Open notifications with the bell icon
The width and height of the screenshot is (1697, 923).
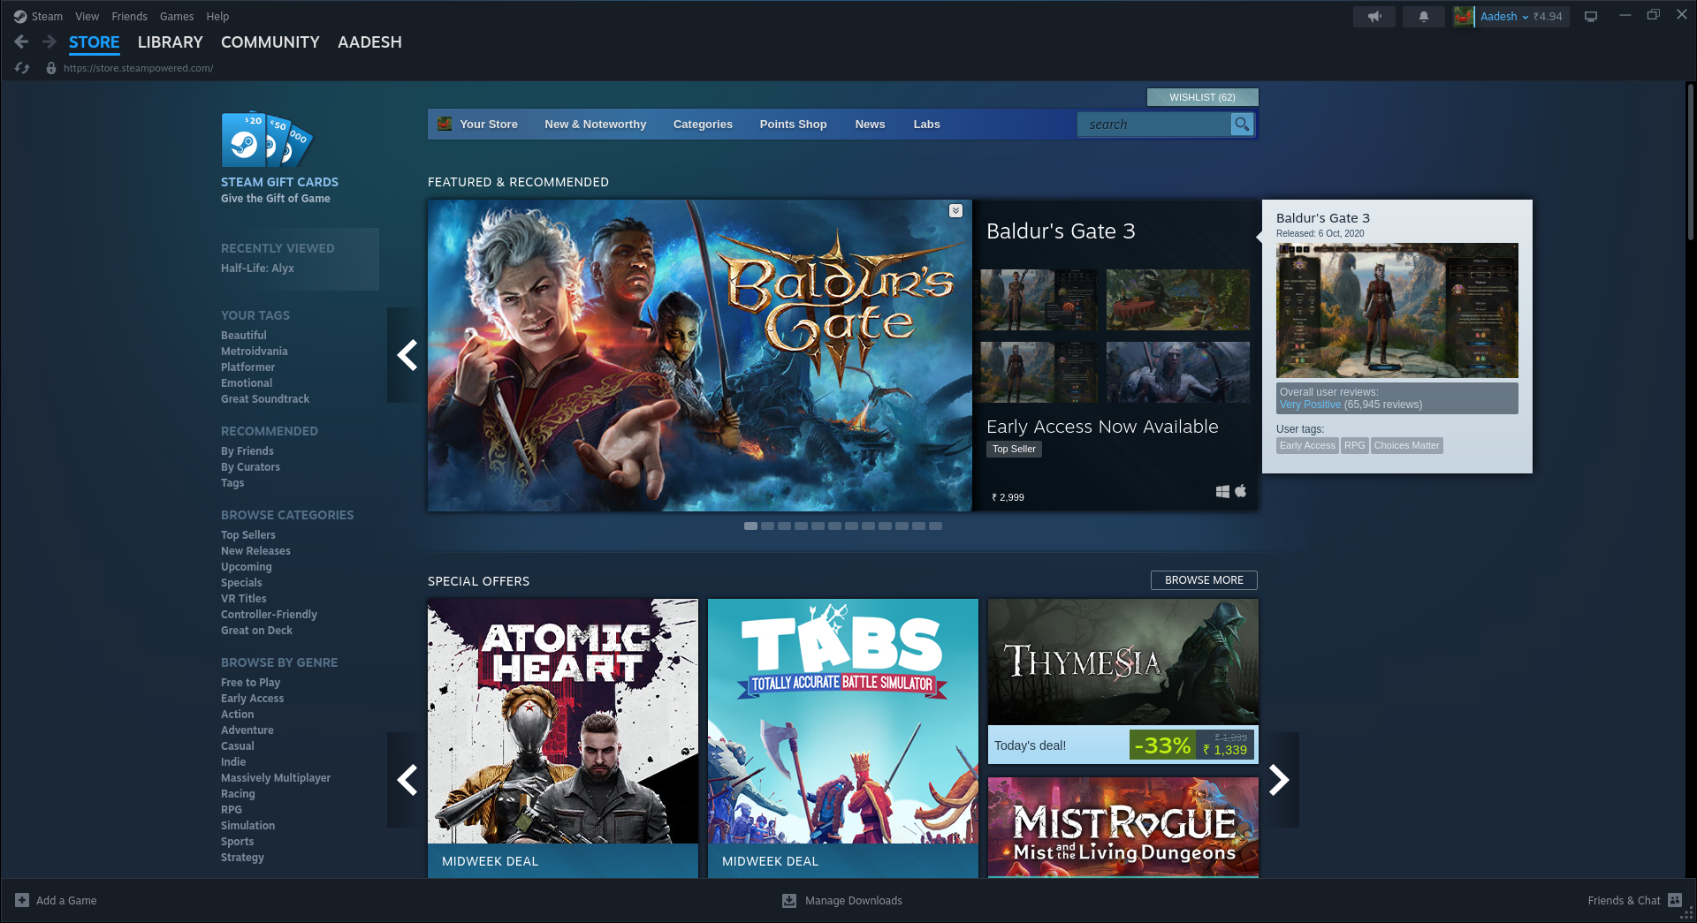[x=1423, y=16]
